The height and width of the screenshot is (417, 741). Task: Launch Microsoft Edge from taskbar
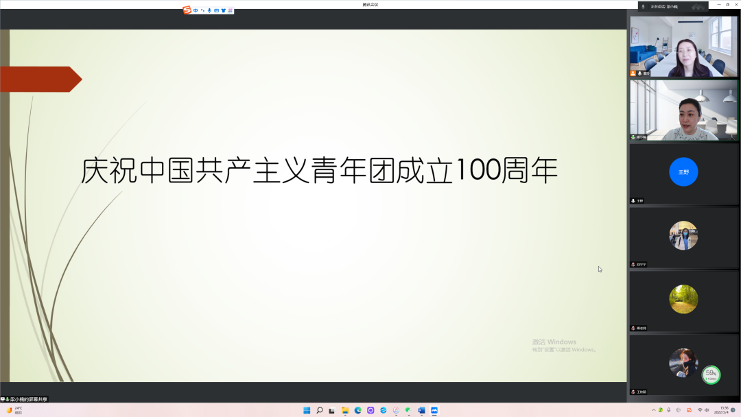(x=357, y=410)
